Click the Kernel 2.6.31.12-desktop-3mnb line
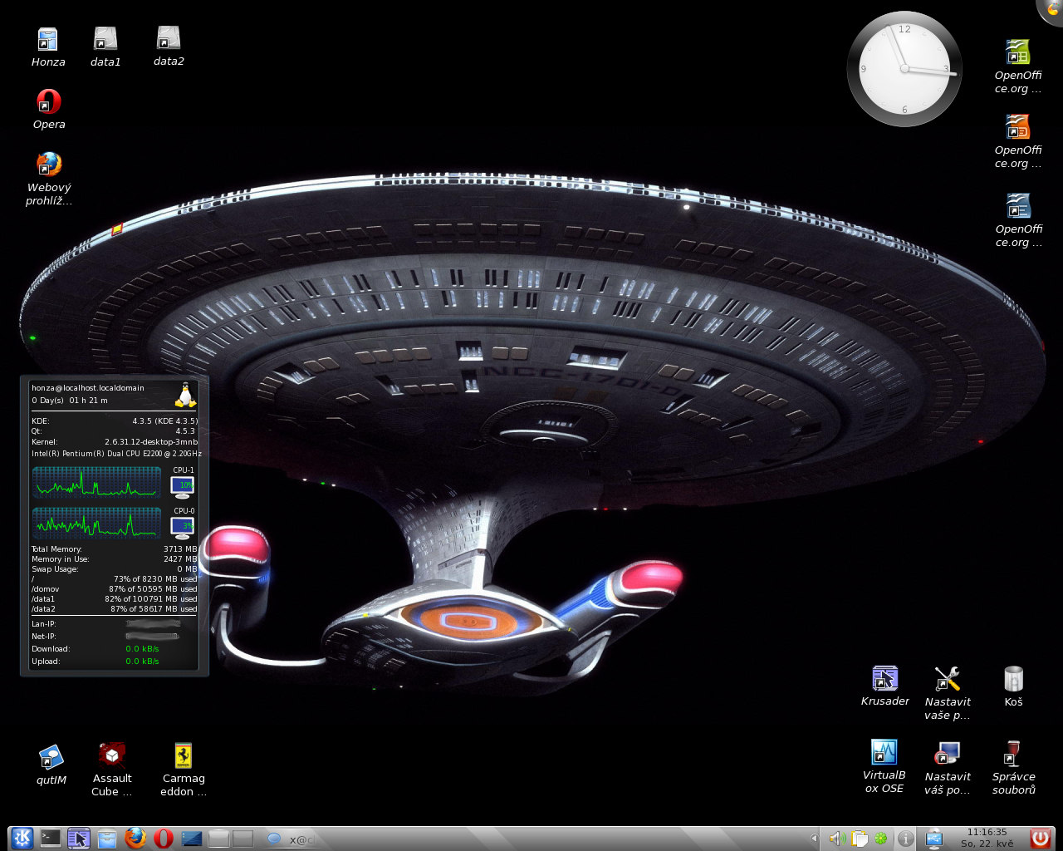The height and width of the screenshot is (851, 1063). coord(115,442)
